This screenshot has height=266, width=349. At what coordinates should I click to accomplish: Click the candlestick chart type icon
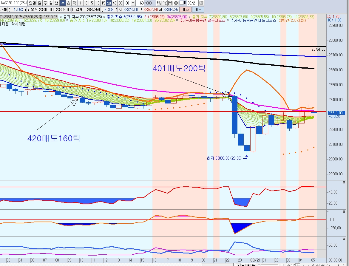click(159, 3)
